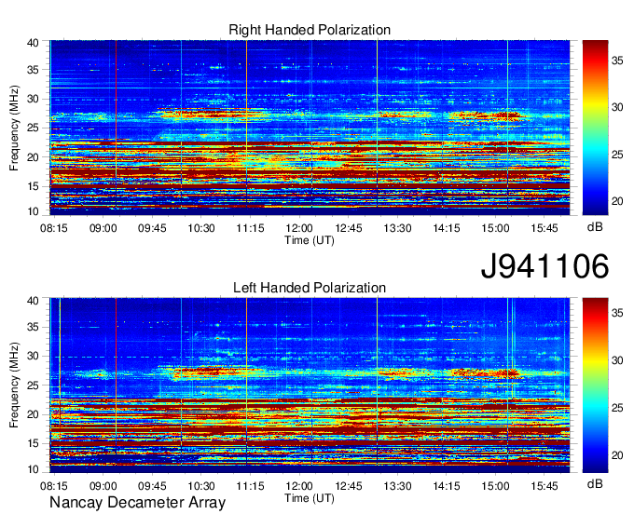
Task: Click "Frequency (MHz)" axis label of Right Handed plot
Action: pos(14,128)
